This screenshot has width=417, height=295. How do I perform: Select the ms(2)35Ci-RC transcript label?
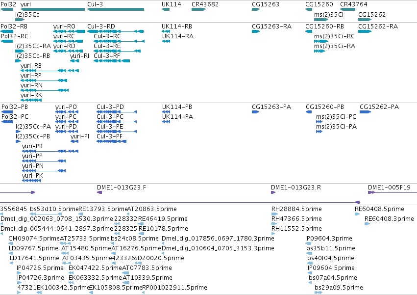pyautogui.click(x=334, y=36)
